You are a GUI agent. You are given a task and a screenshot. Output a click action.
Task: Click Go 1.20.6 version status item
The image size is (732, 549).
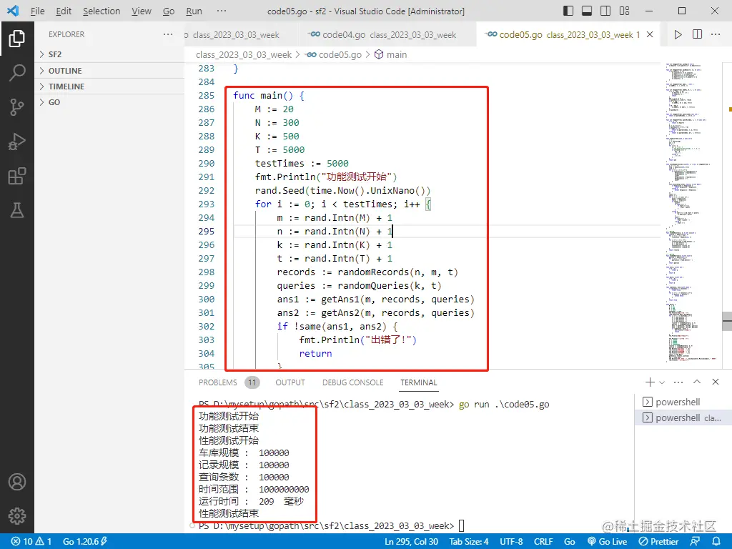tap(84, 542)
